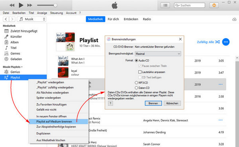
Task: Open the Anzeige menu
Action: (x=42, y=13)
